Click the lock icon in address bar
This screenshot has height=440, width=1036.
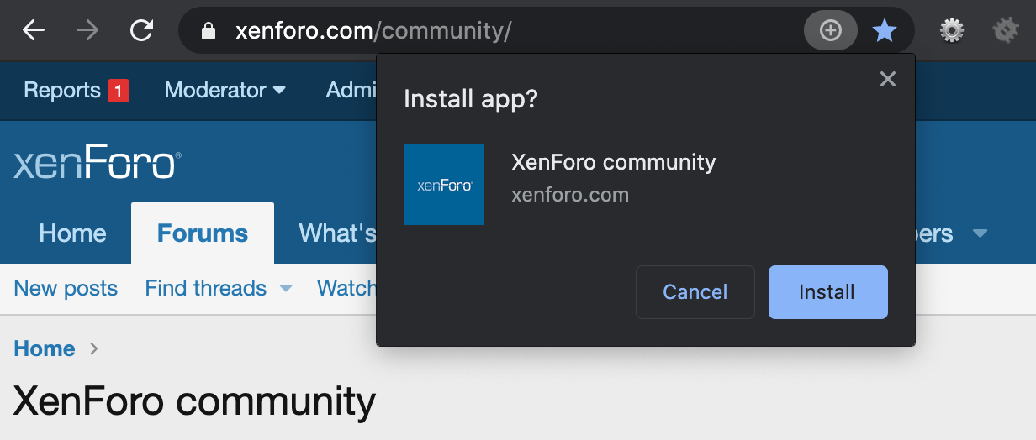209,32
